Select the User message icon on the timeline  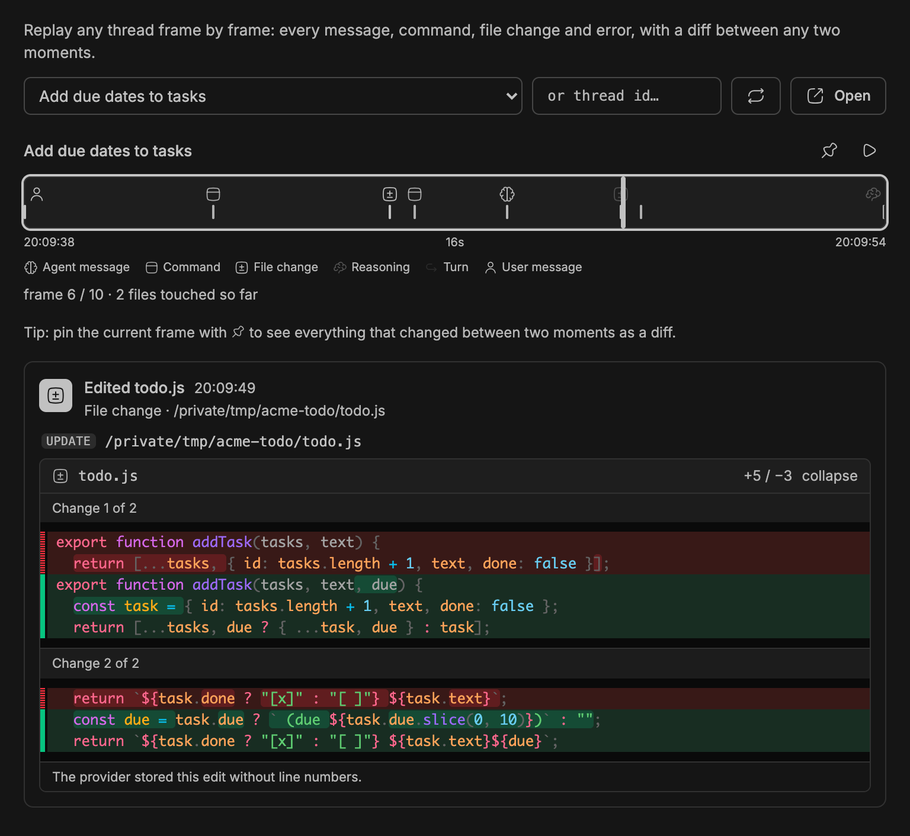tap(37, 194)
